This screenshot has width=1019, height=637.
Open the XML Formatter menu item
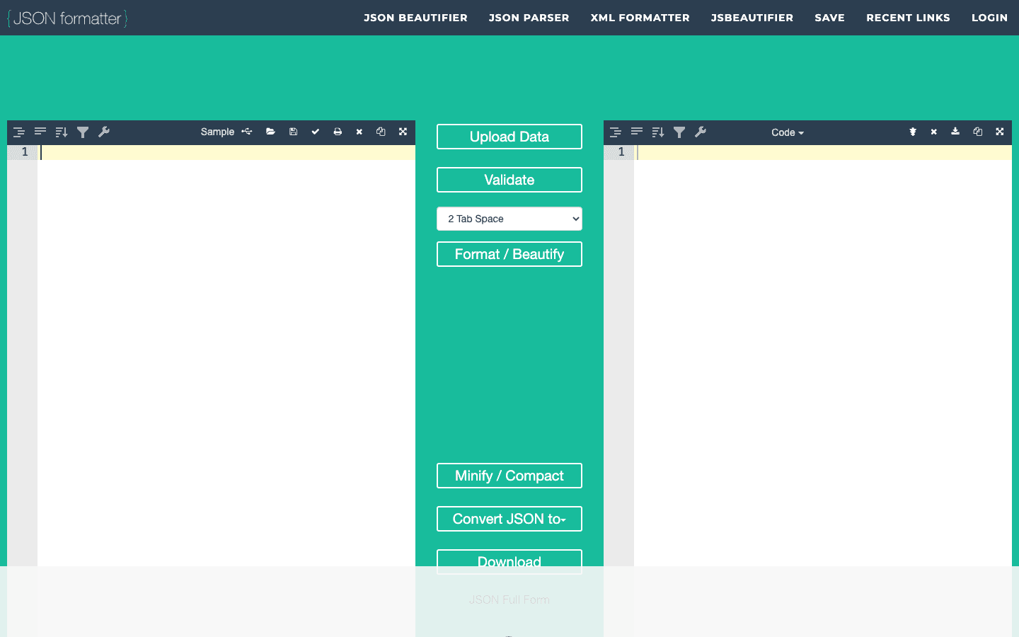coord(640,18)
